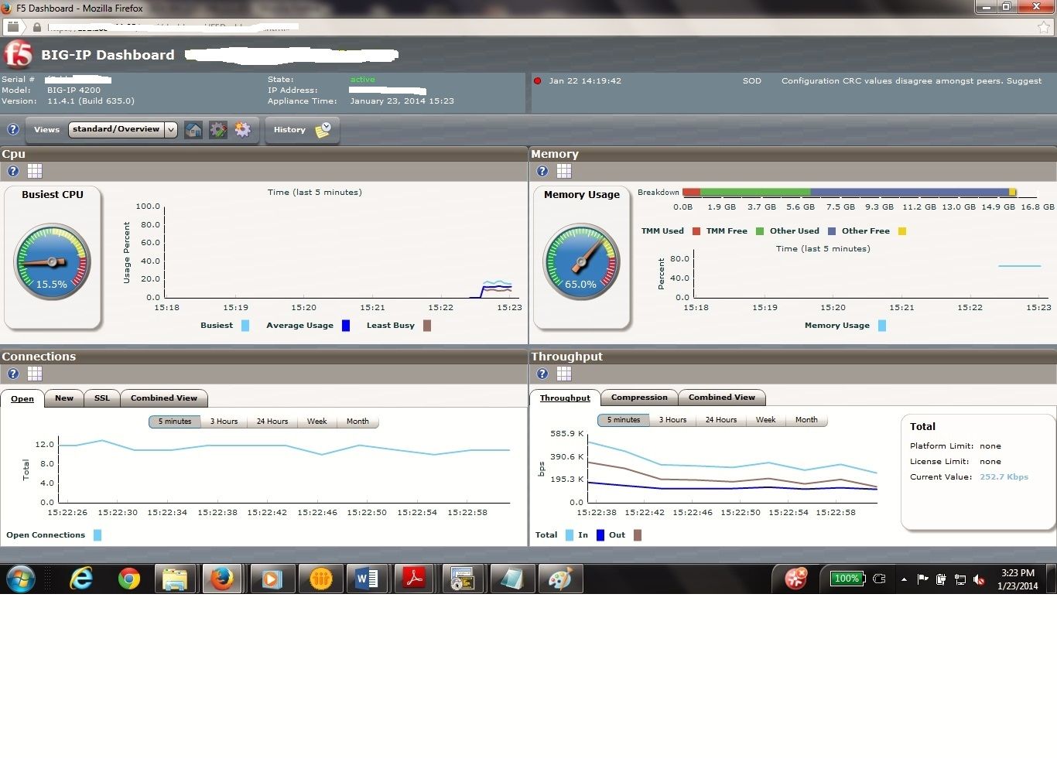Open Adobe Reader from the taskbar
This screenshot has width=1057, height=758.
tap(414, 579)
